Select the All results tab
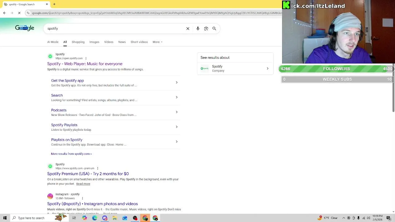Viewport: 395px width, 222px height. 65,42
